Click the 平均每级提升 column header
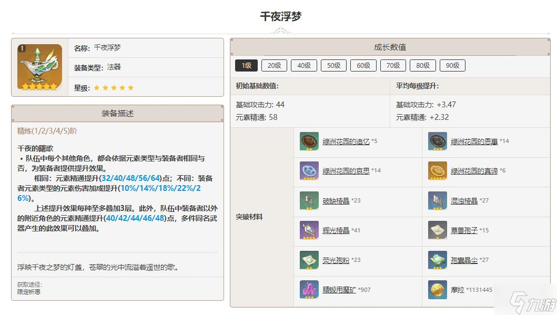 pyautogui.click(x=418, y=86)
